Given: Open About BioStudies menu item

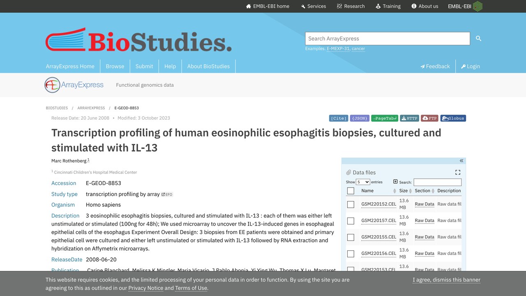Looking at the screenshot, I should point(208,66).
